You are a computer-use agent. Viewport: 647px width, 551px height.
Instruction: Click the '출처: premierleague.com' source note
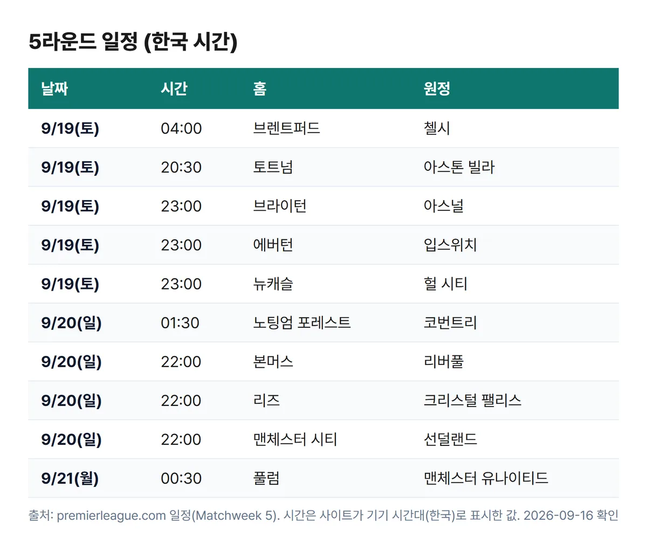[x=323, y=515]
